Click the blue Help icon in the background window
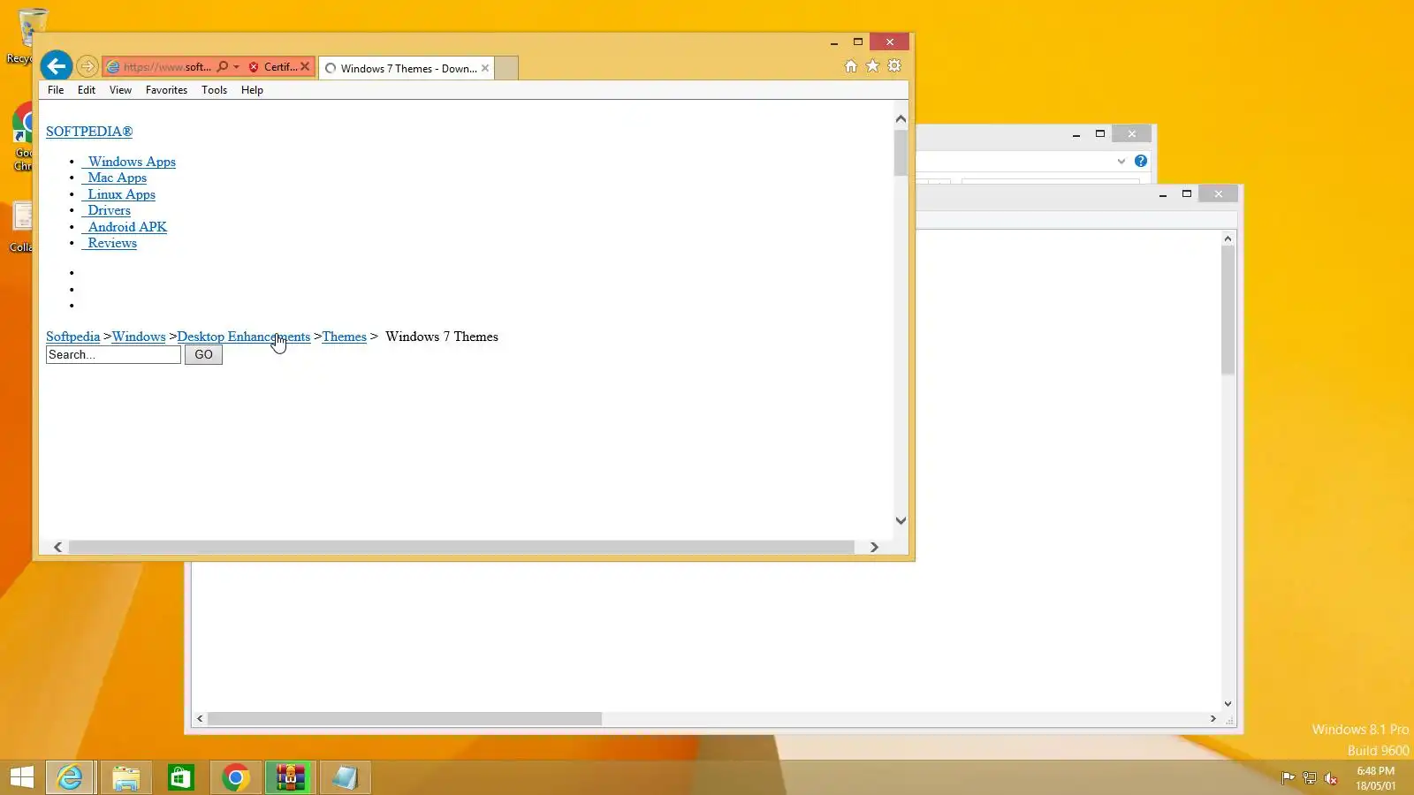This screenshot has width=1414, height=795. (x=1141, y=161)
